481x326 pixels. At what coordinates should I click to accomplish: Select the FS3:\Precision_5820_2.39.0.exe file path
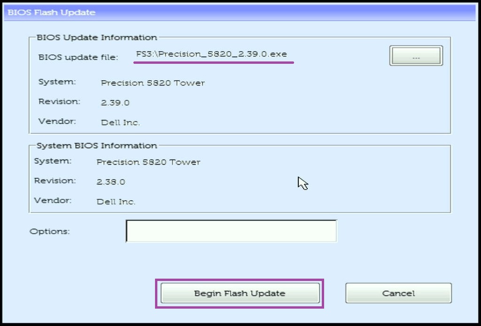(x=211, y=54)
